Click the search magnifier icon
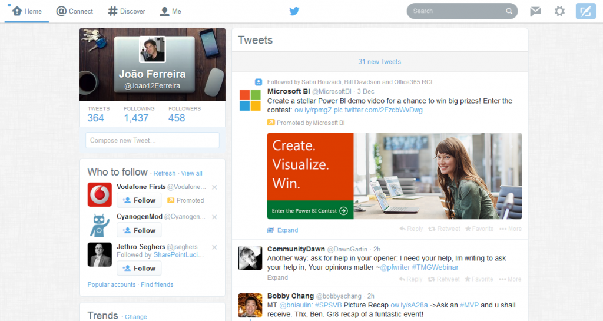603x321 pixels. click(x=509, y=11)
